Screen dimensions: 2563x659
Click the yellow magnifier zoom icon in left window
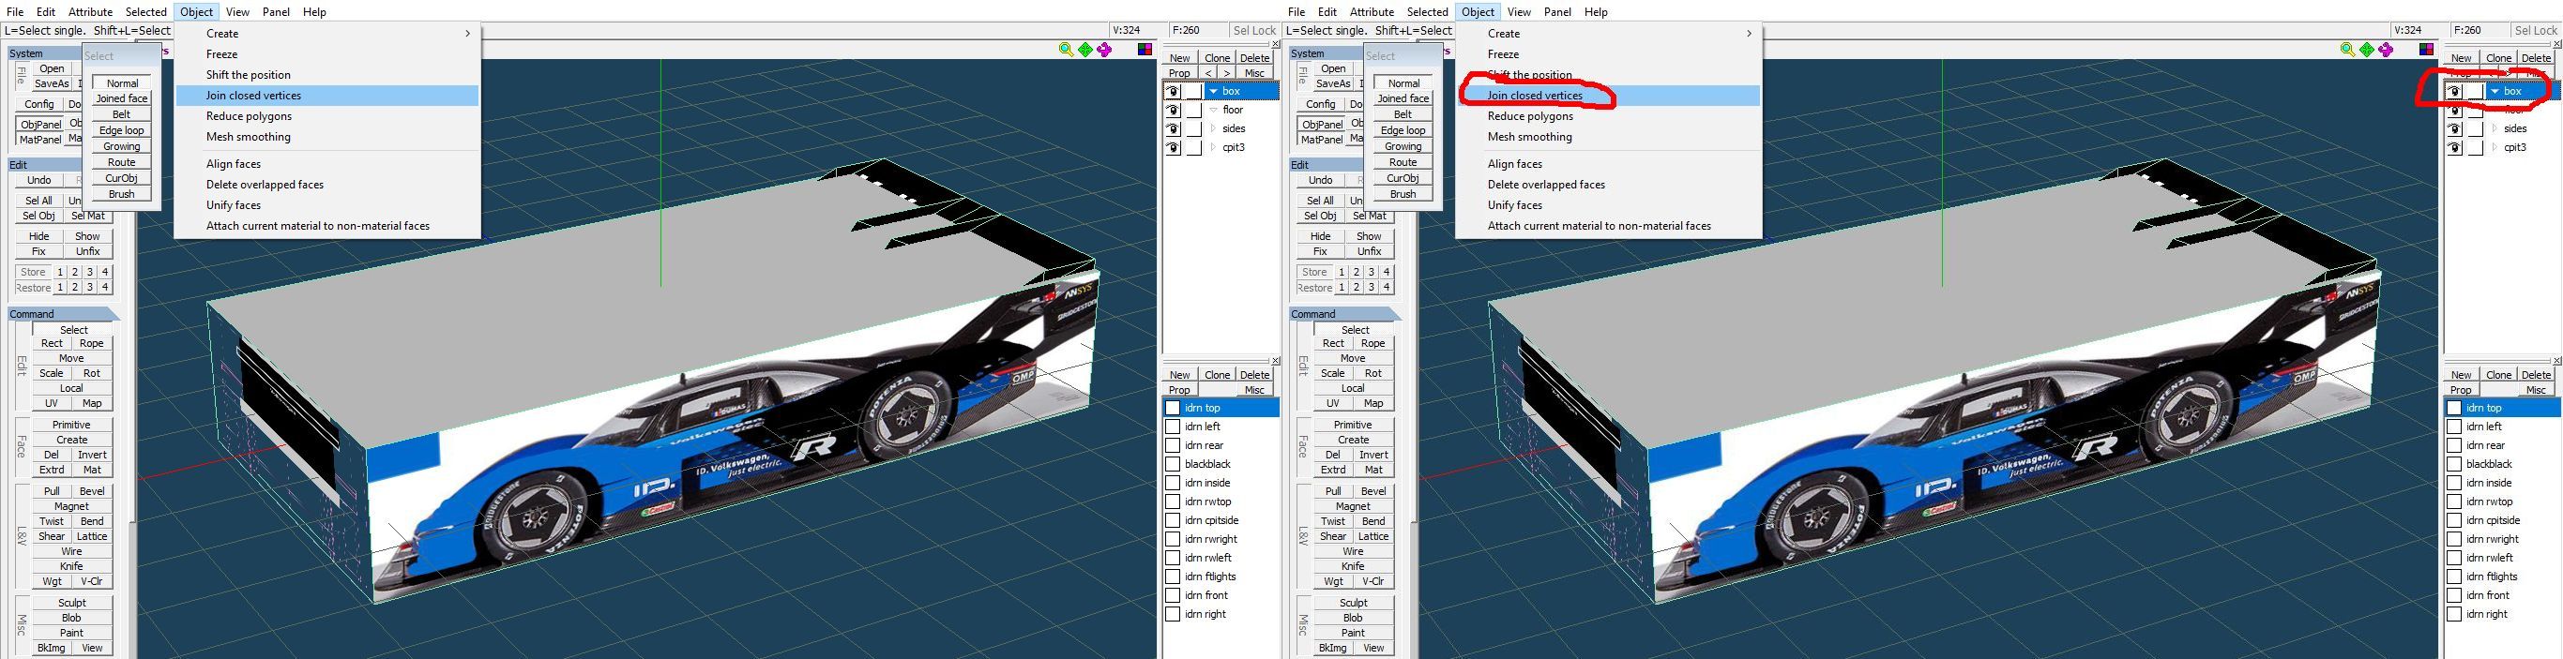(1066, 50)
